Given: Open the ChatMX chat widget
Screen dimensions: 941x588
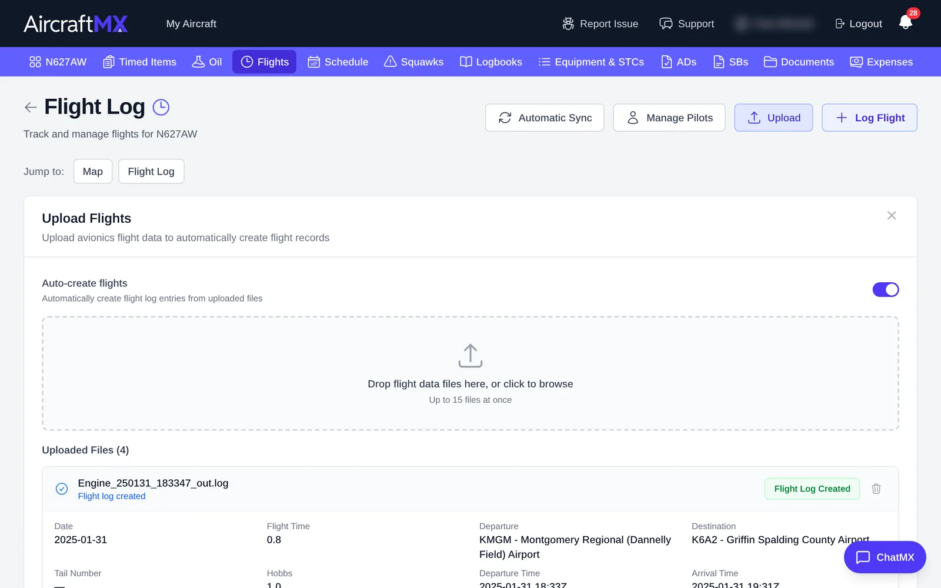Looking at the screenshot, I should point(885,557).
